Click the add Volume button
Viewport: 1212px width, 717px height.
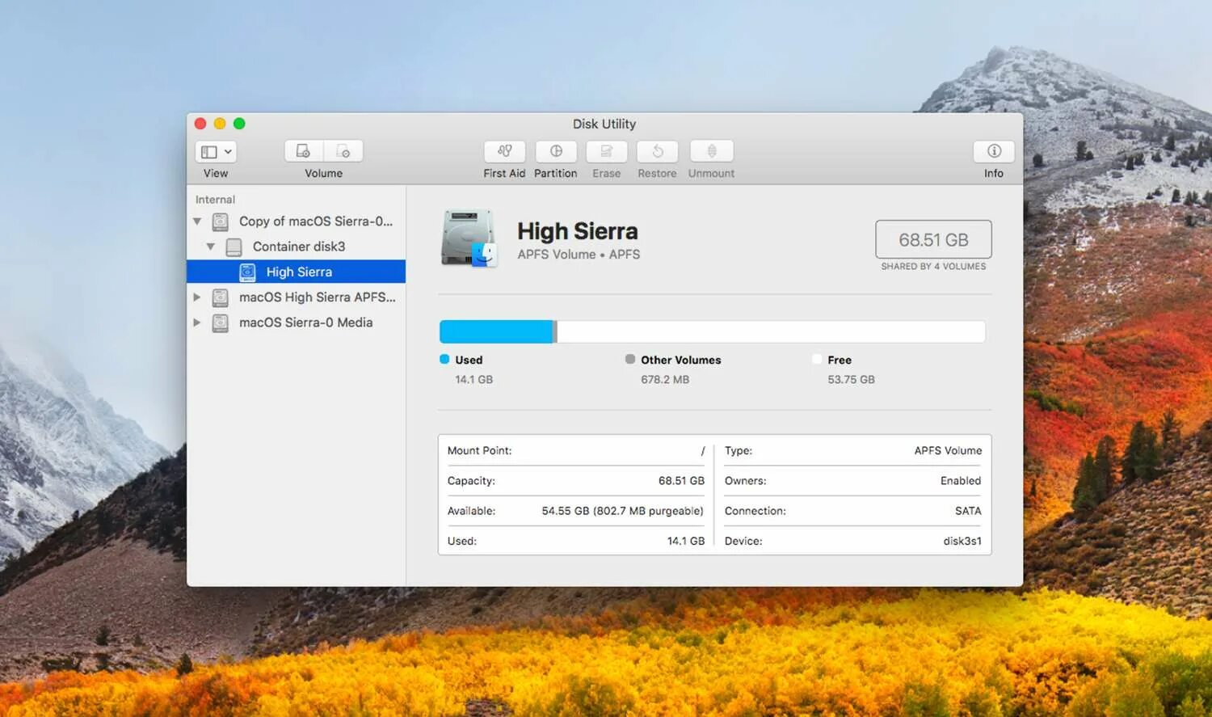pyautogui.click(x=303, y=151)
